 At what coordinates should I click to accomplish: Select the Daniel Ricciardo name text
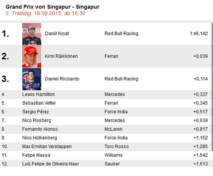pyautogui.click(x=62, y=79)
